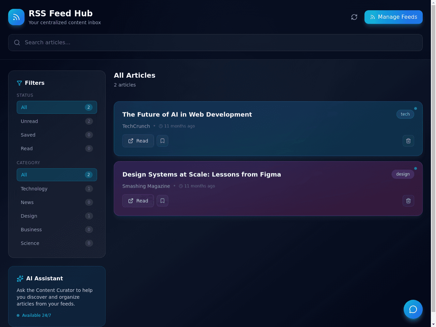Select the All category filter
436x327 pixels.
[57, 175]
